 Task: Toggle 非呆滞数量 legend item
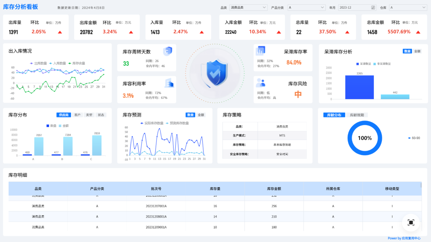click(x=382, y=64)
